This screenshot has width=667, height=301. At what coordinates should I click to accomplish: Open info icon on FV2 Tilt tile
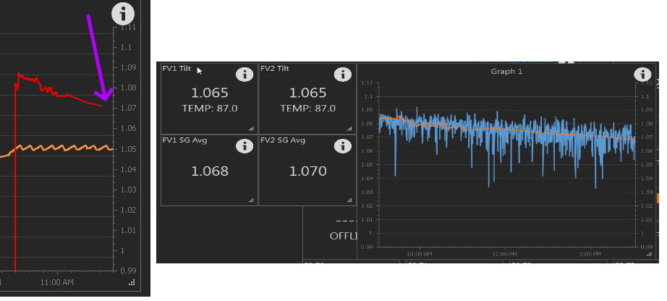342,75
